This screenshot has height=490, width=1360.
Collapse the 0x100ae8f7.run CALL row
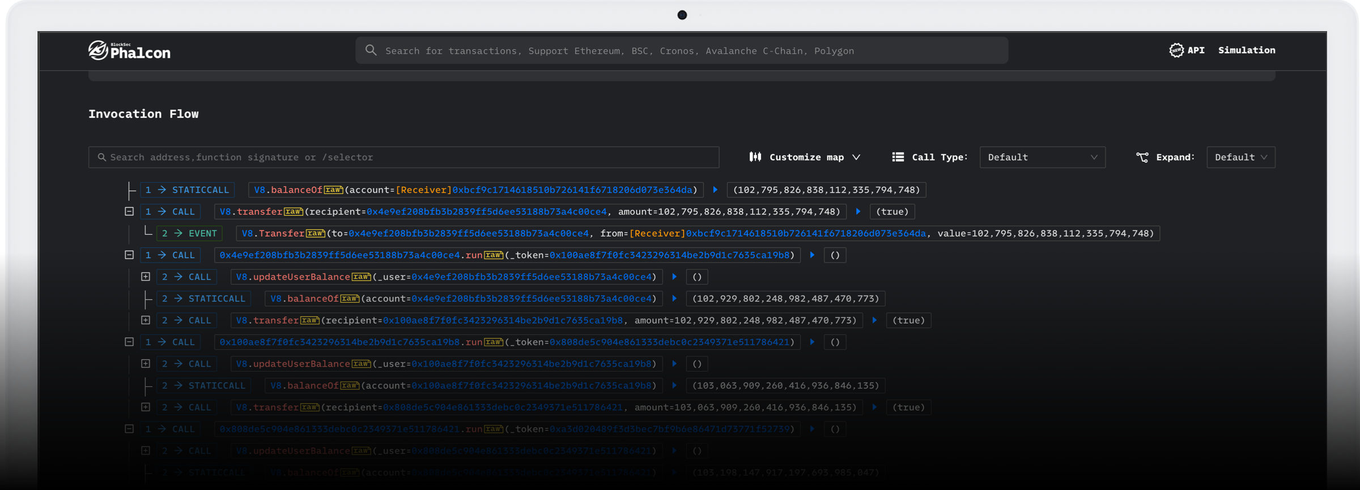click(129, 342)
